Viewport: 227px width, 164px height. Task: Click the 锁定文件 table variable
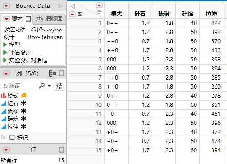point(33,30)
